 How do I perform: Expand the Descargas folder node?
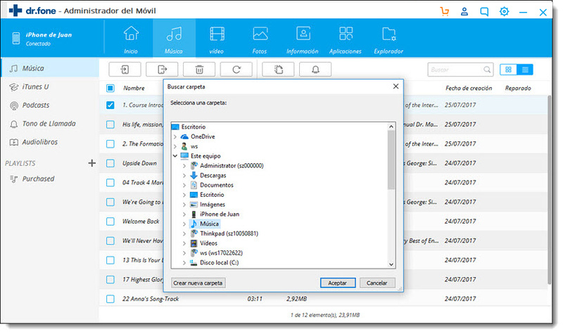click(184, 175)
